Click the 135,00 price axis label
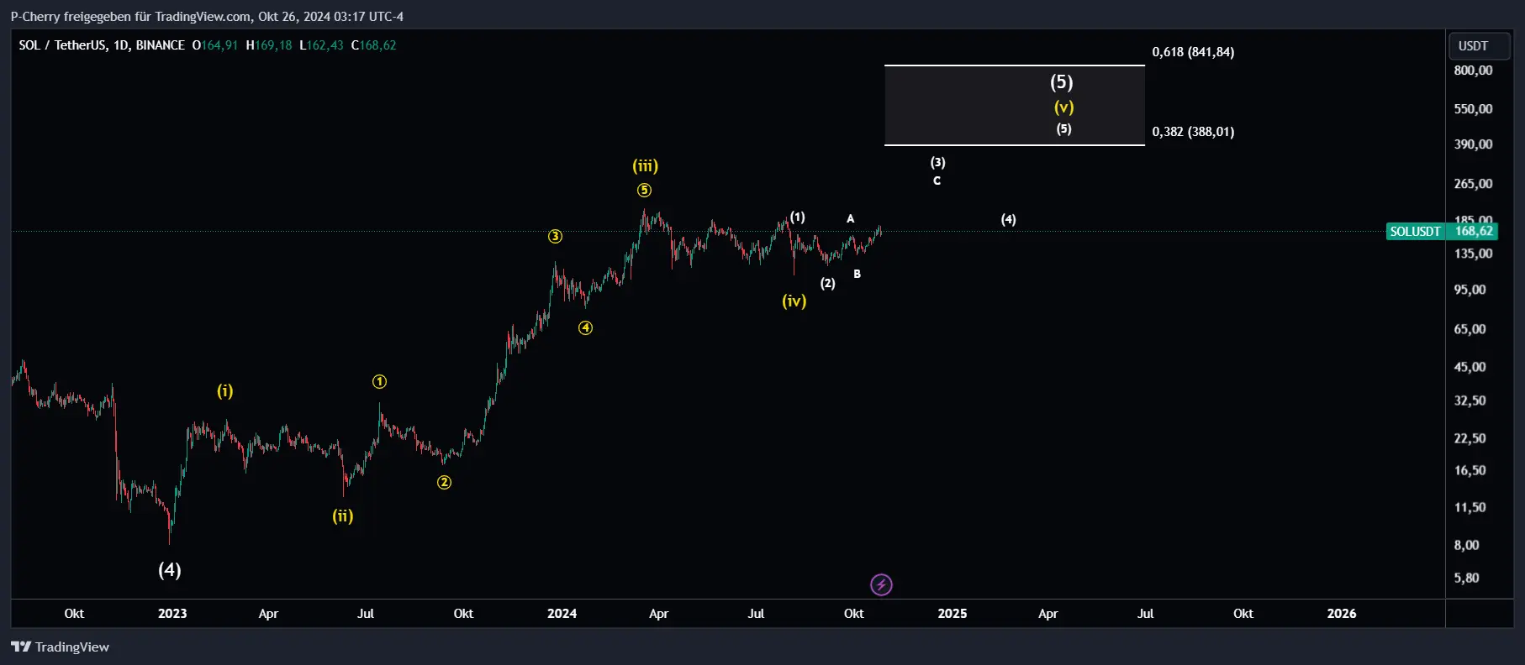 pyautogui.click(x=1473, y=254)
